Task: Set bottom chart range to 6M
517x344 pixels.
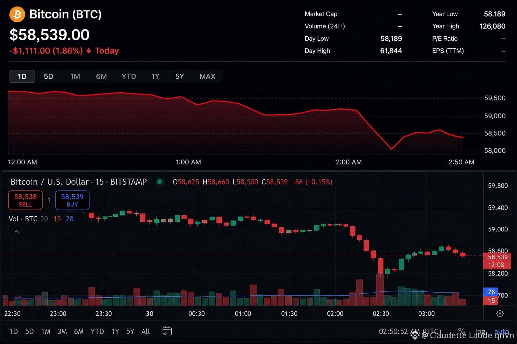Action: tap(79, 332)
